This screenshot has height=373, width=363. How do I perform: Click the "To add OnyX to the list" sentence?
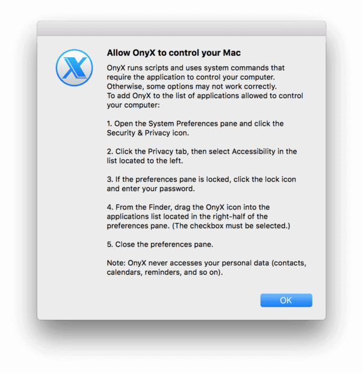point(205,96)
